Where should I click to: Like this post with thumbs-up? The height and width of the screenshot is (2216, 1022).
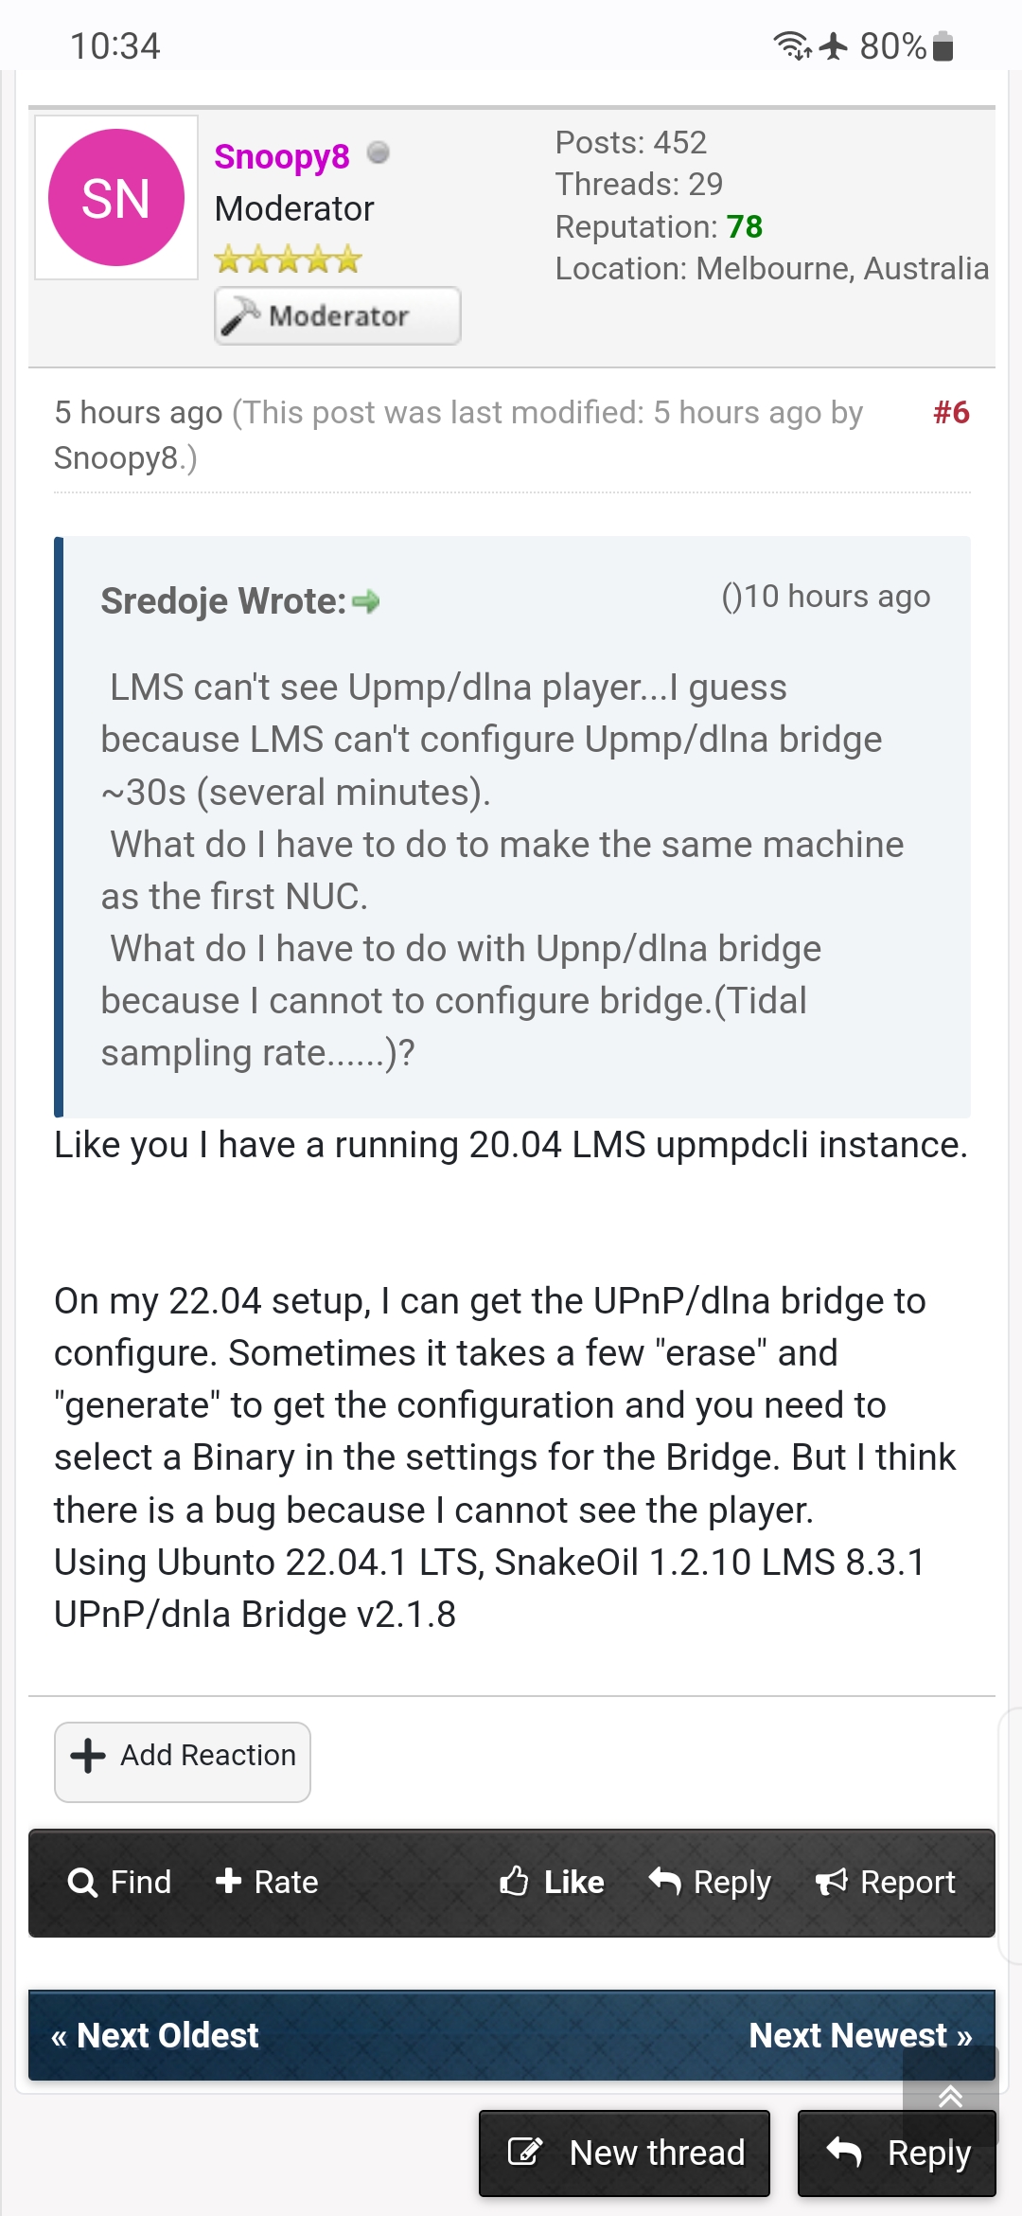[x=552, y=1882]
